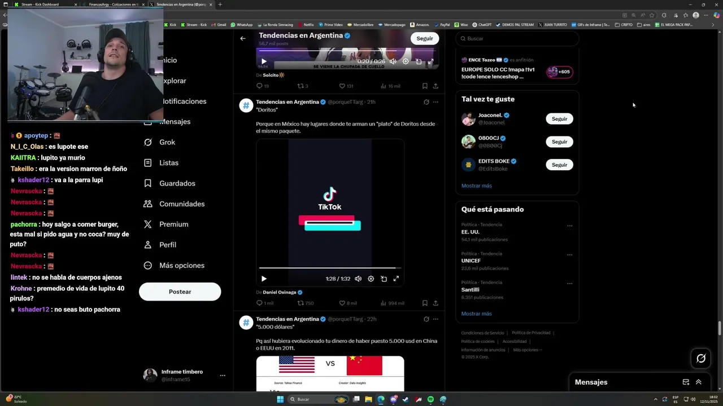Viewport: 723px width, 406px height.
Task: Bookmark the Doritos post
Action: (425, 303)
